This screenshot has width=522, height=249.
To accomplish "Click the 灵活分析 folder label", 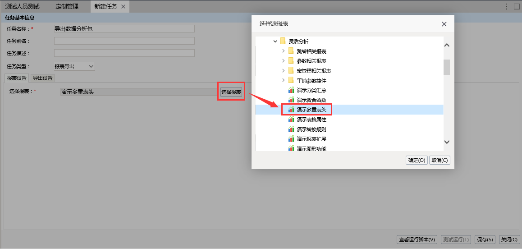I will [x=298, y=41].
